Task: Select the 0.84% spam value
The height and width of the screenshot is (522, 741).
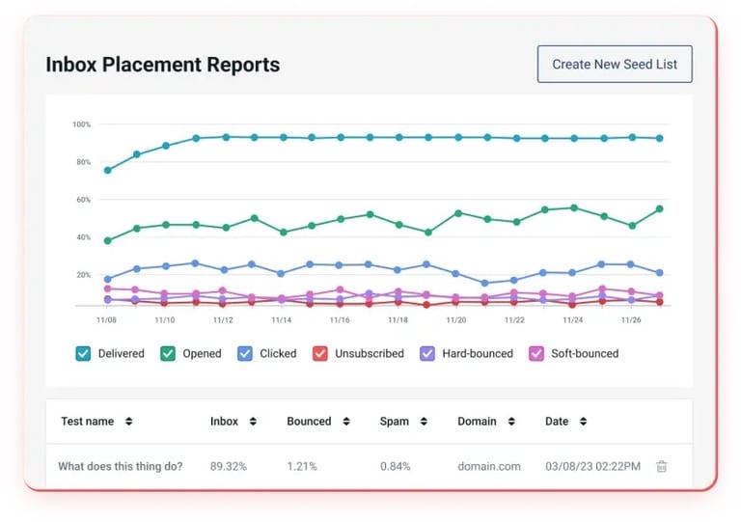Action: [395, 467]
